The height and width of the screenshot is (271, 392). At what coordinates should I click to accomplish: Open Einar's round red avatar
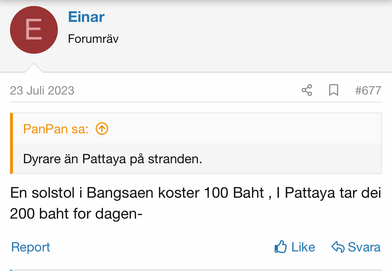(x=34, y=30)
